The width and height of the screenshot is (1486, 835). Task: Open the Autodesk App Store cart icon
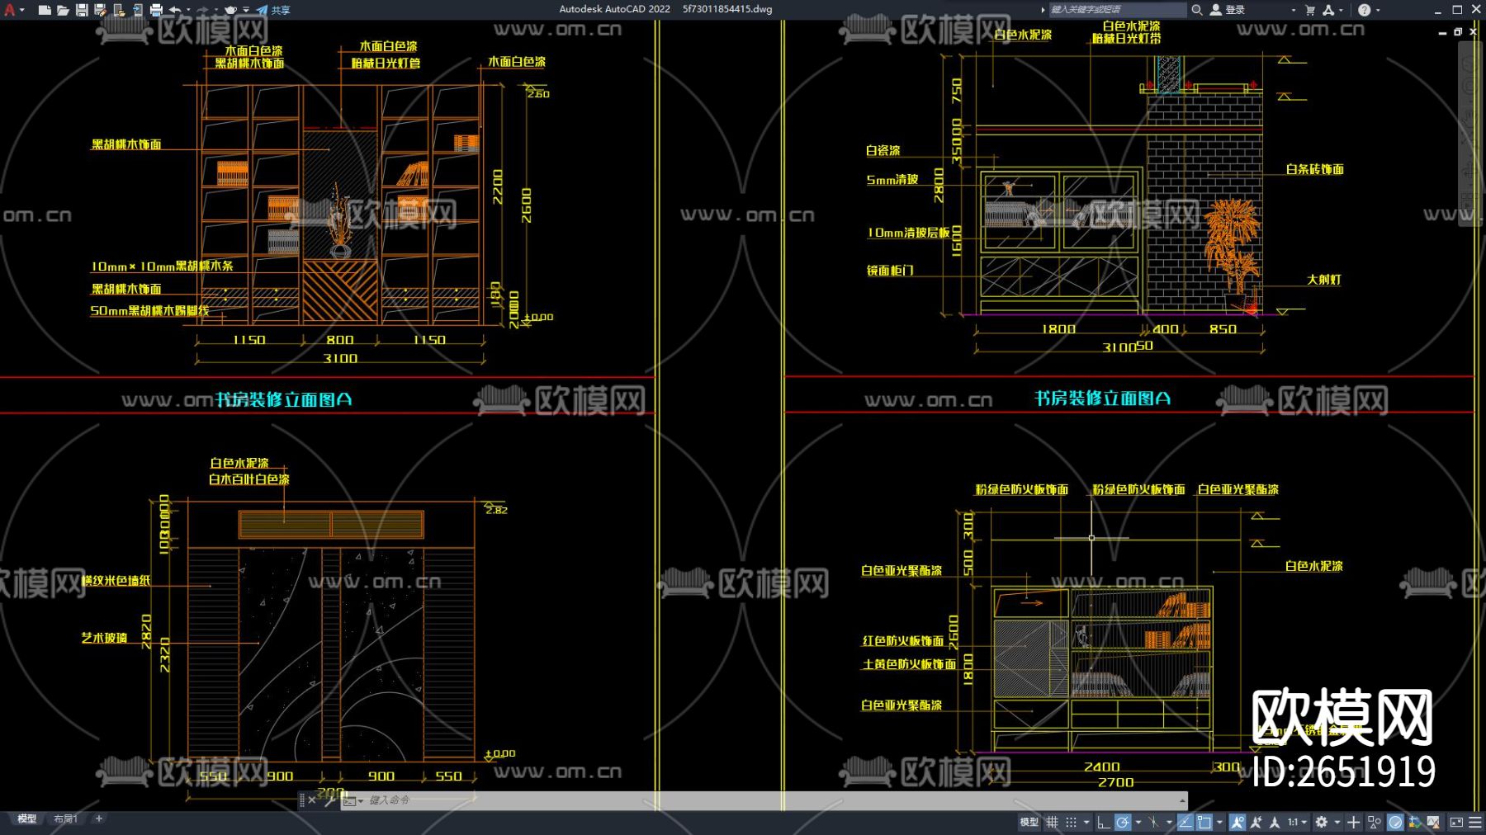click(1310, 10)
